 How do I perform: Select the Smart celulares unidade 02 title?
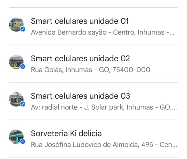[x=80, y=59]
